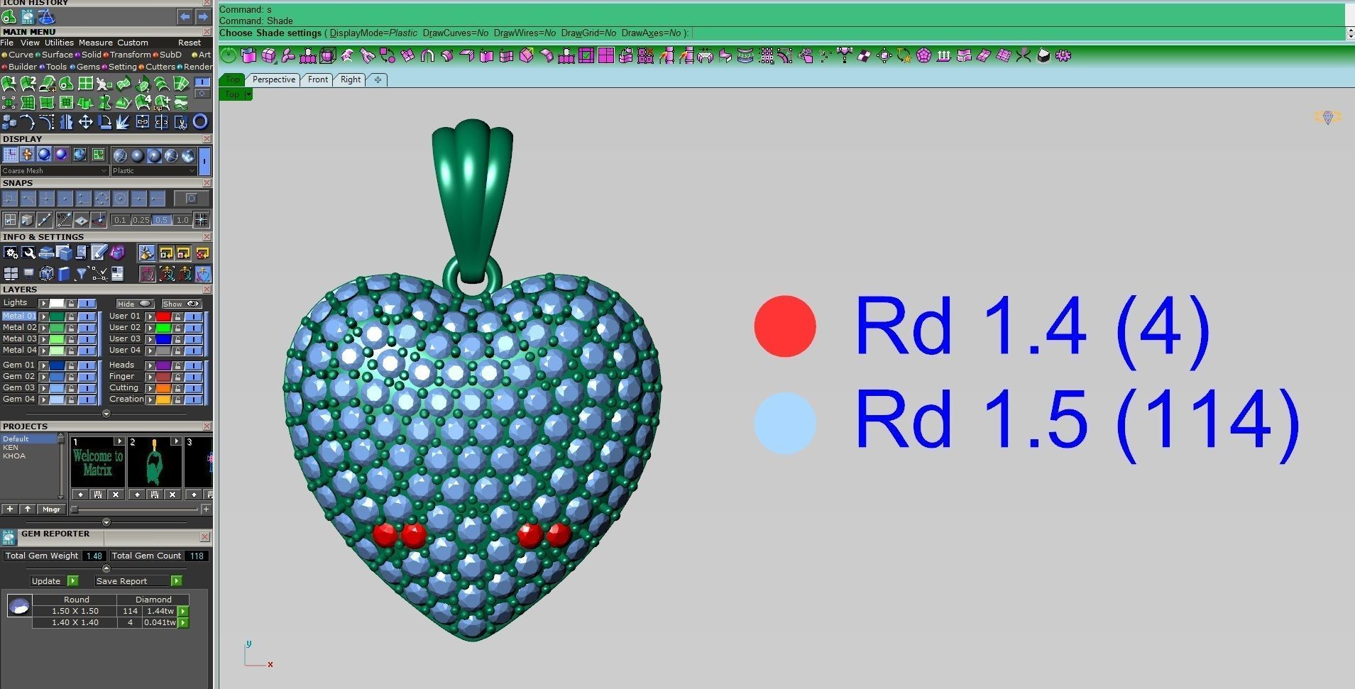Expand Gem 02 layer arrow

coord(44,377)
